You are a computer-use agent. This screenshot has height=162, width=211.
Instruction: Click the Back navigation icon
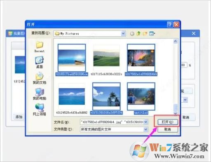(132, 33)
